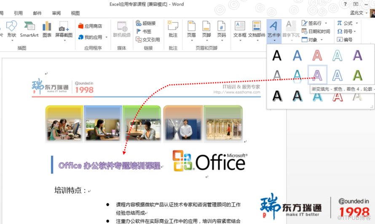Choose the gray reflected WordArt style

(x=277, y=75)
